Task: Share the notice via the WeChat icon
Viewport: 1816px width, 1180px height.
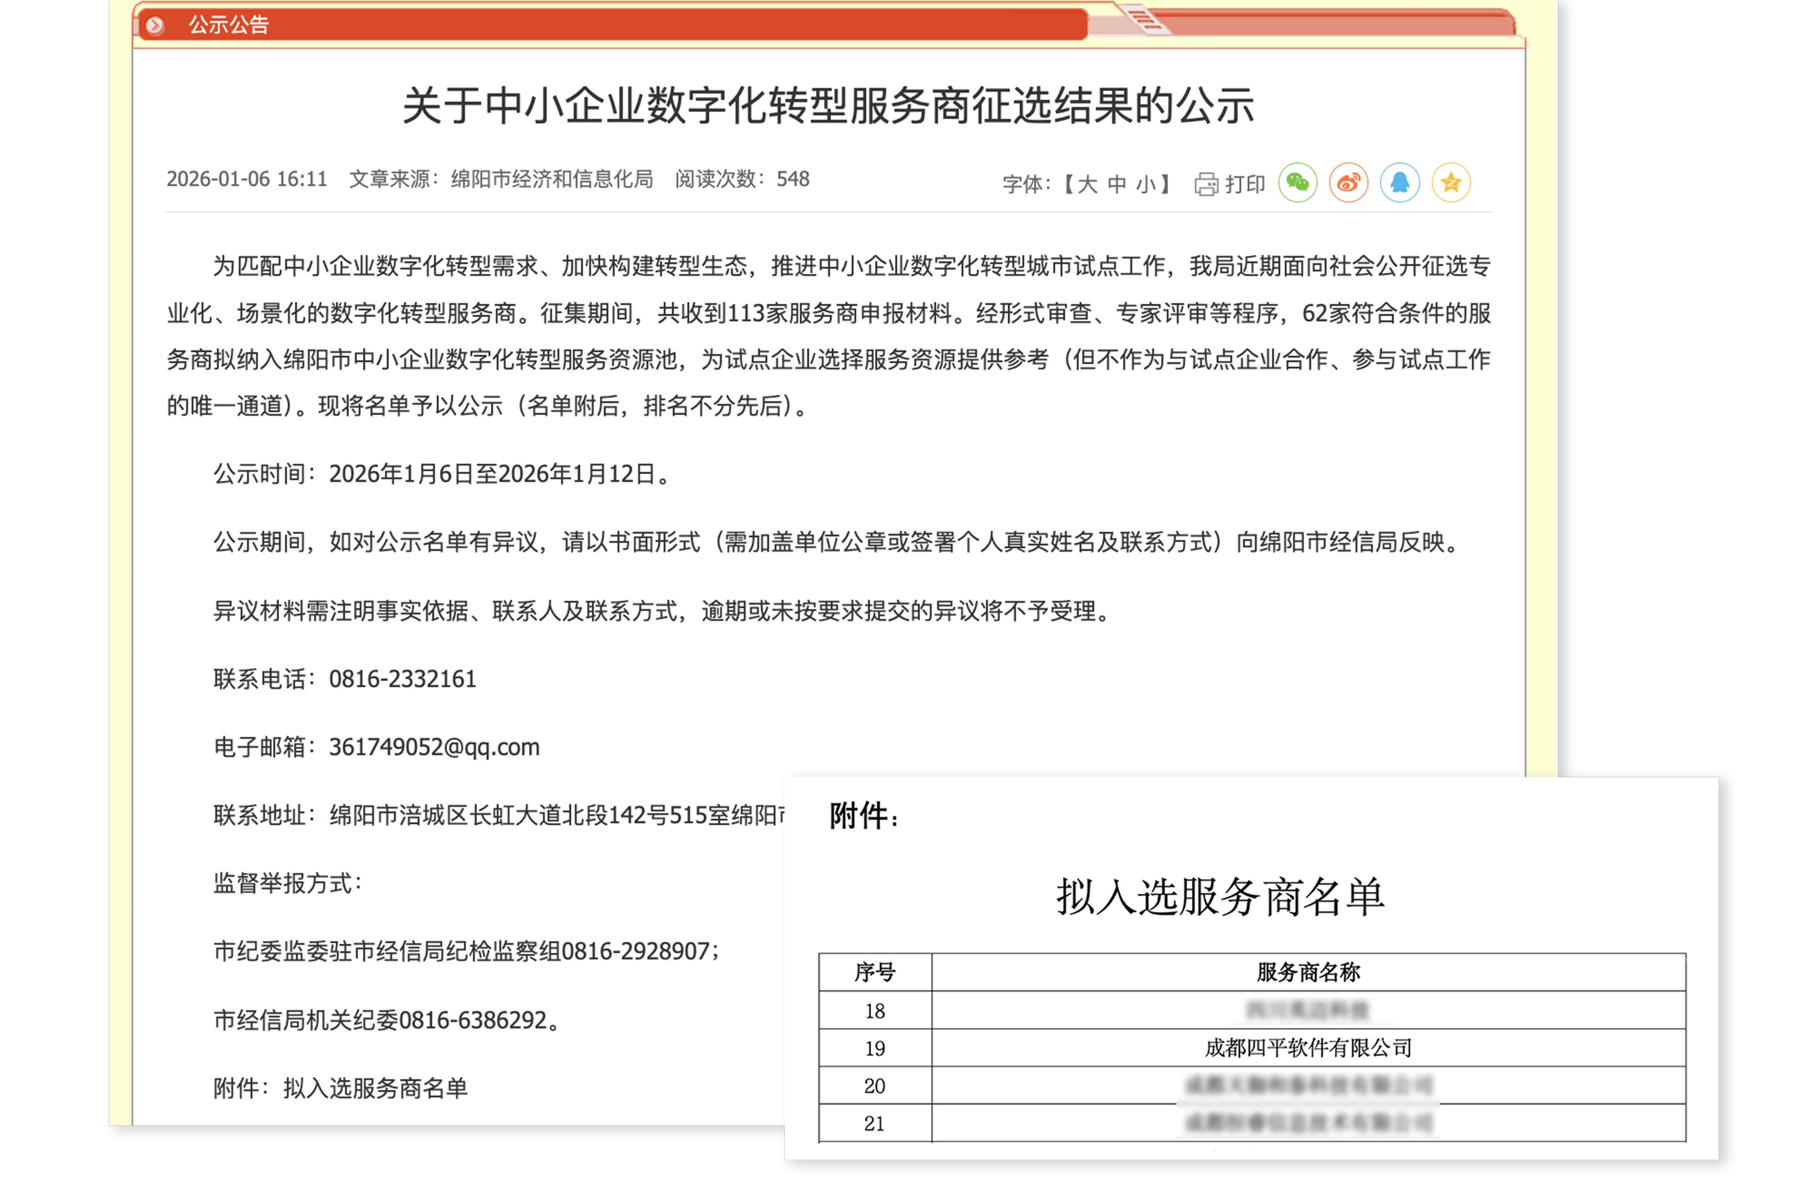Action: [1297, 183]
